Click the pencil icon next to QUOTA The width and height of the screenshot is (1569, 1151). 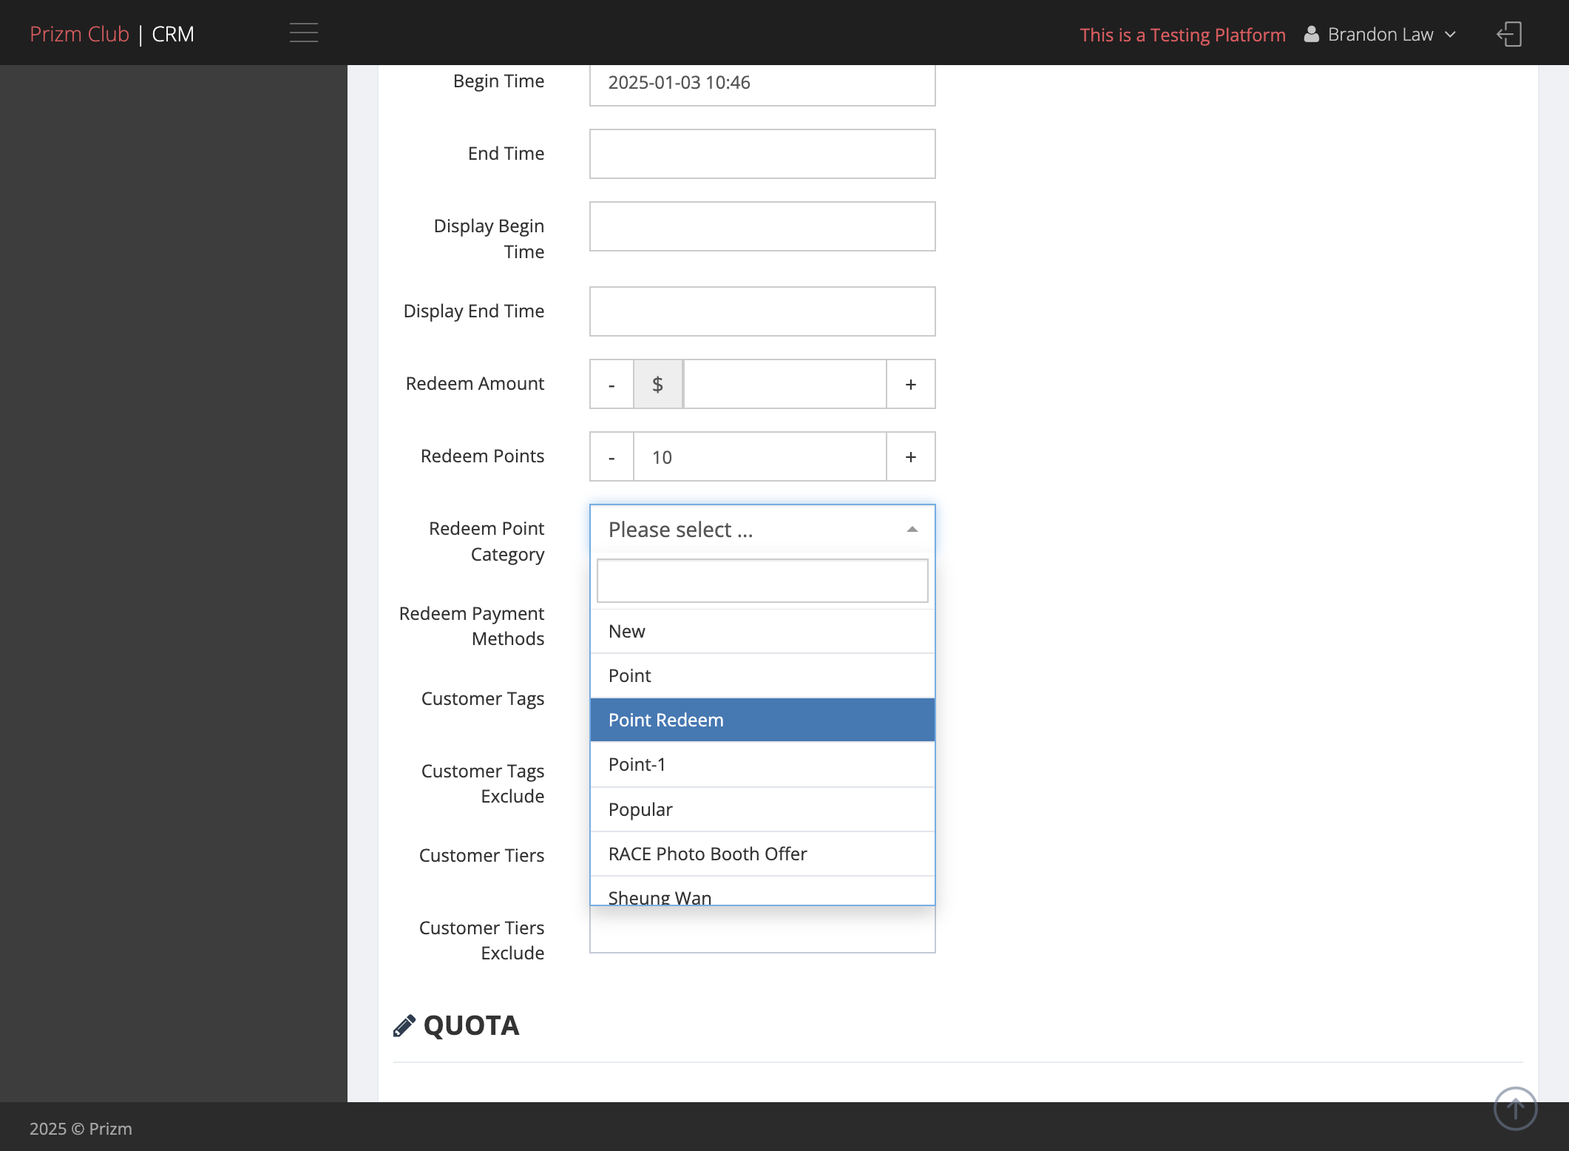click(404, 1025)
